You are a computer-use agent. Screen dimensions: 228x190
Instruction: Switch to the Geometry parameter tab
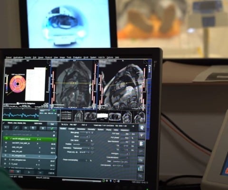click(x=91, y=129)
